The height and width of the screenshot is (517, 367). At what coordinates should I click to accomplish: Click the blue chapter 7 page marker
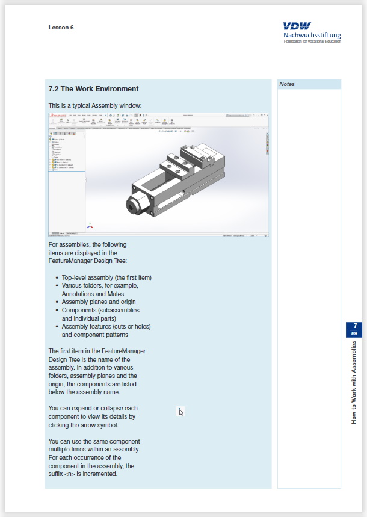[354, 329]
